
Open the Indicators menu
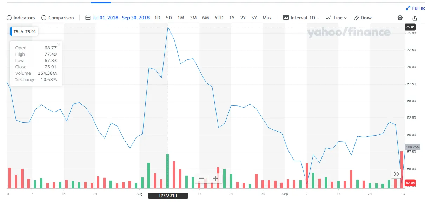(21, 18)
